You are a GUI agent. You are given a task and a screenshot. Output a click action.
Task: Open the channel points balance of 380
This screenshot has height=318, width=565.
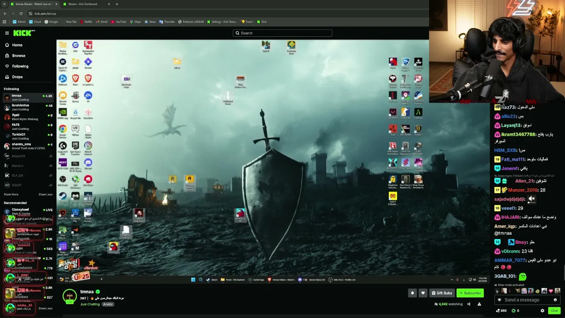point(501,311)
